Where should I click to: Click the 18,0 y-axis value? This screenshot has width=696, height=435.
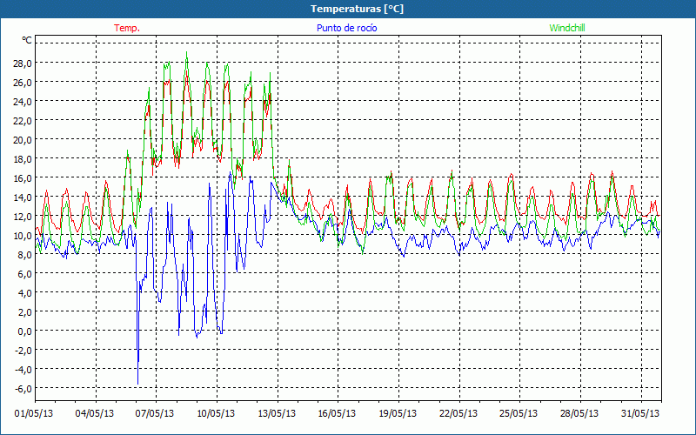point(23,158)
